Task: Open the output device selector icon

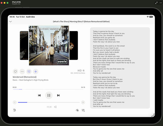Action: (77, 110)
